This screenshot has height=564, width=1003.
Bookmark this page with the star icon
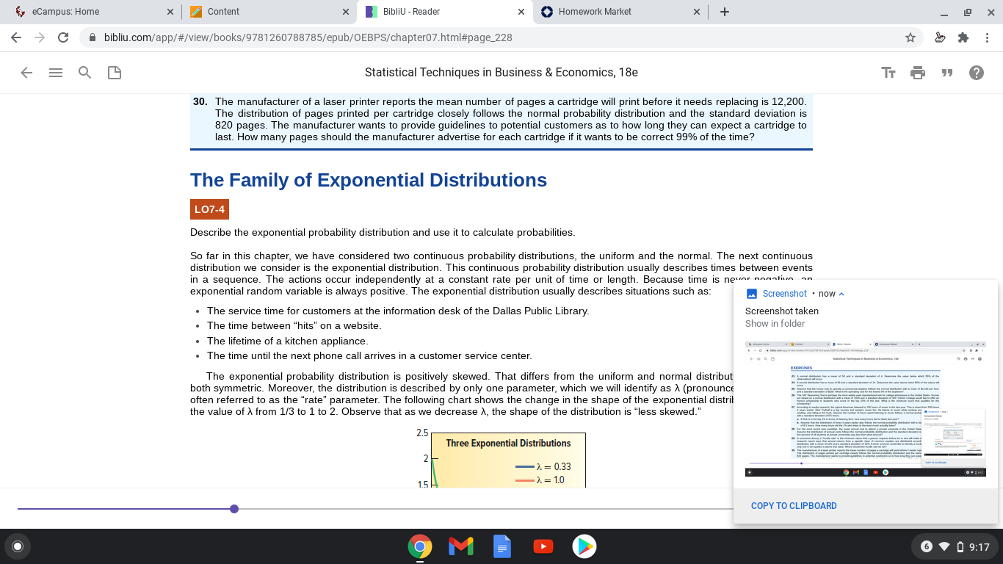point(910,37)
